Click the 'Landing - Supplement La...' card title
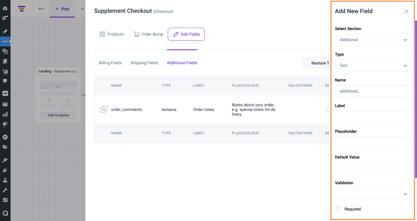This screenshot has width=417, height=221. (x=58, y=71)
